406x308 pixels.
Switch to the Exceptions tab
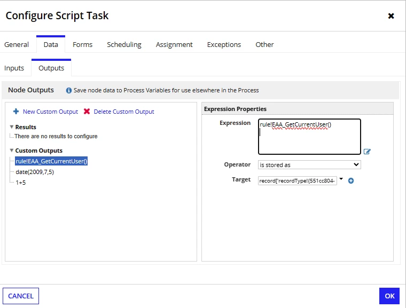[224, 44]
